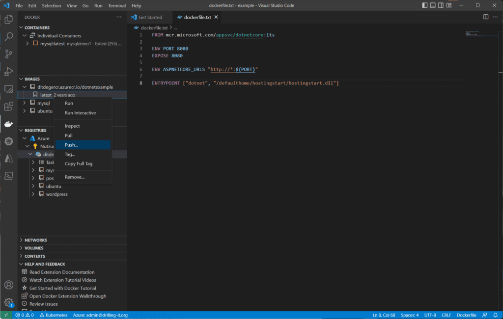Click Kubernetes status bar item

(54, 315)
